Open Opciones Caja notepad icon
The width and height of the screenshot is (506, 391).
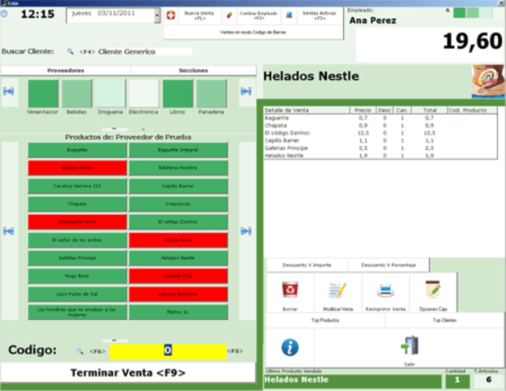[433, 289]
